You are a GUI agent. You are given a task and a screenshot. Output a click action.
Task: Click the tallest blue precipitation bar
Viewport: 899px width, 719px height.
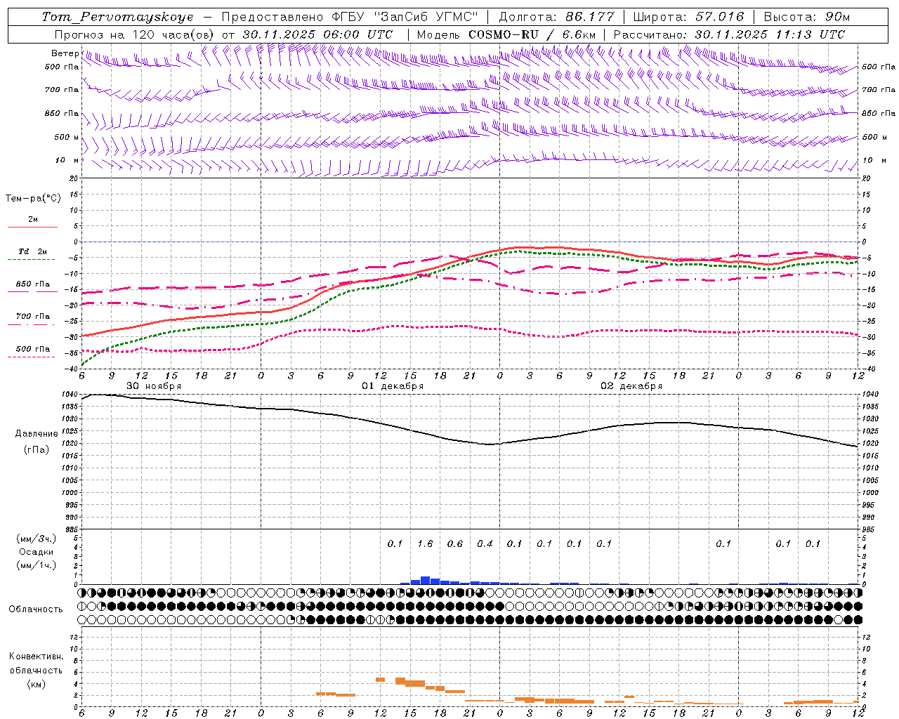point(425,580)
